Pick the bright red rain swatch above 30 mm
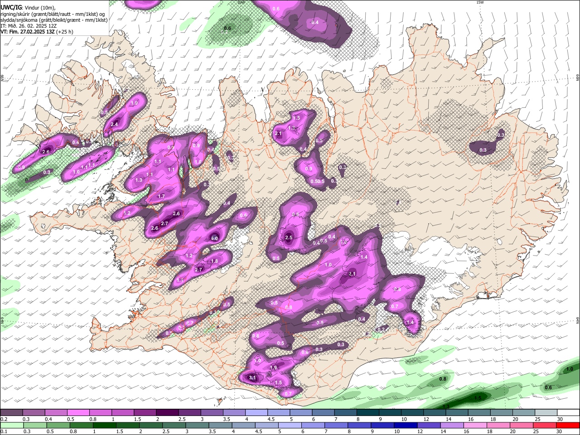The image size is (580, 435). (567, 425)
